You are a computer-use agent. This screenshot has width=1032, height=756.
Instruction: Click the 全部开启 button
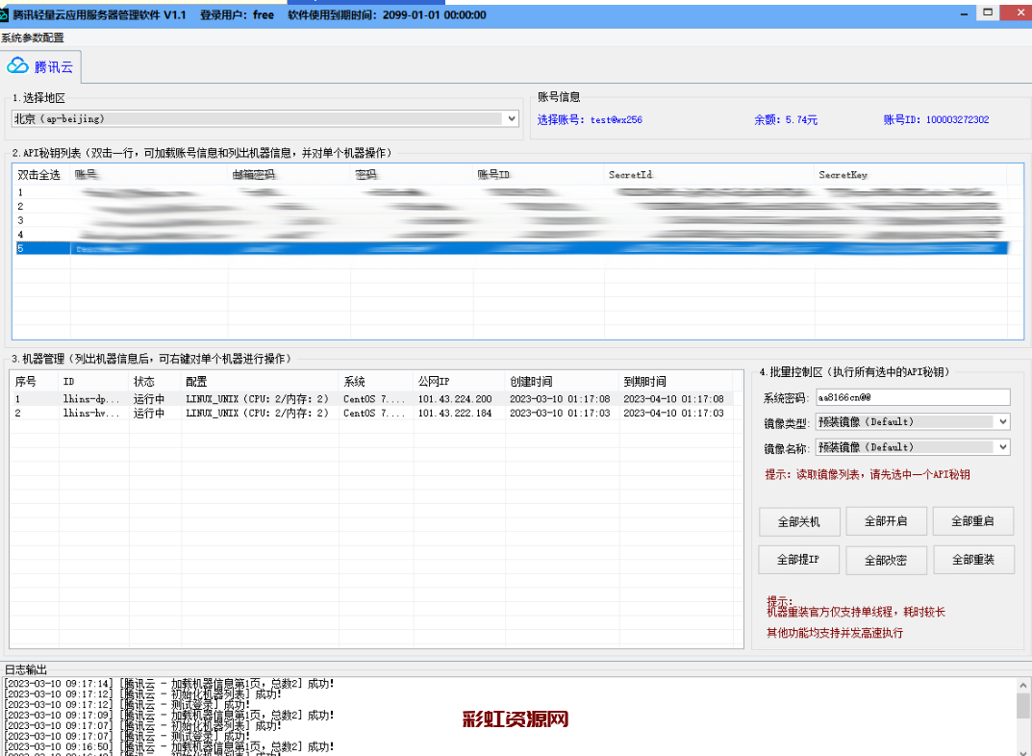(885, 521)
